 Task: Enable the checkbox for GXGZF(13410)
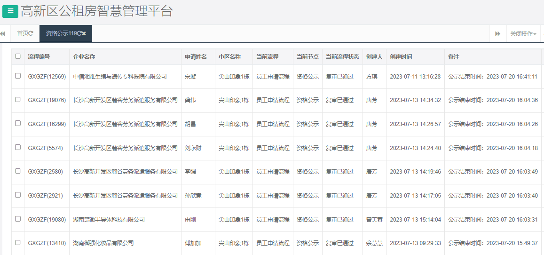[18, 242]
